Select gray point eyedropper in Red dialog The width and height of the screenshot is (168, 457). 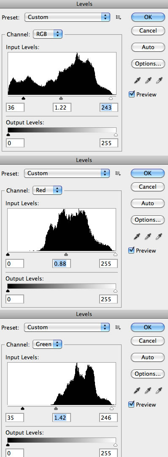(148, 237)
